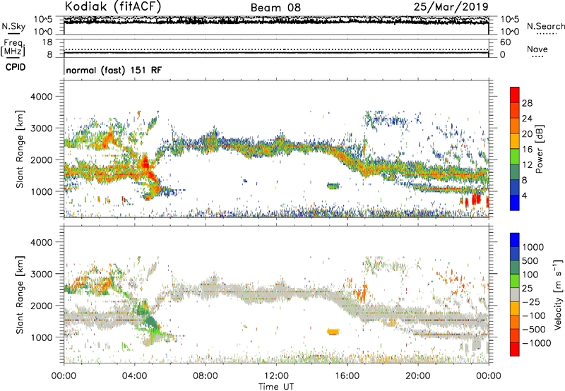Select the Power [dB] colorbar label
This screenshot has height=391, width=565.
(539, 149)
